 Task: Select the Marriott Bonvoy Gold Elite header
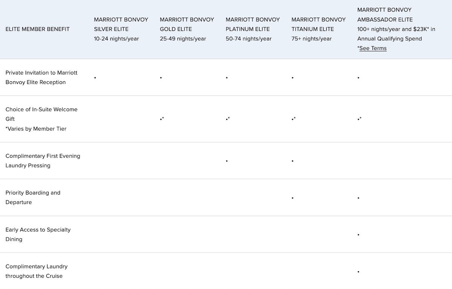(x=187, y=29)
